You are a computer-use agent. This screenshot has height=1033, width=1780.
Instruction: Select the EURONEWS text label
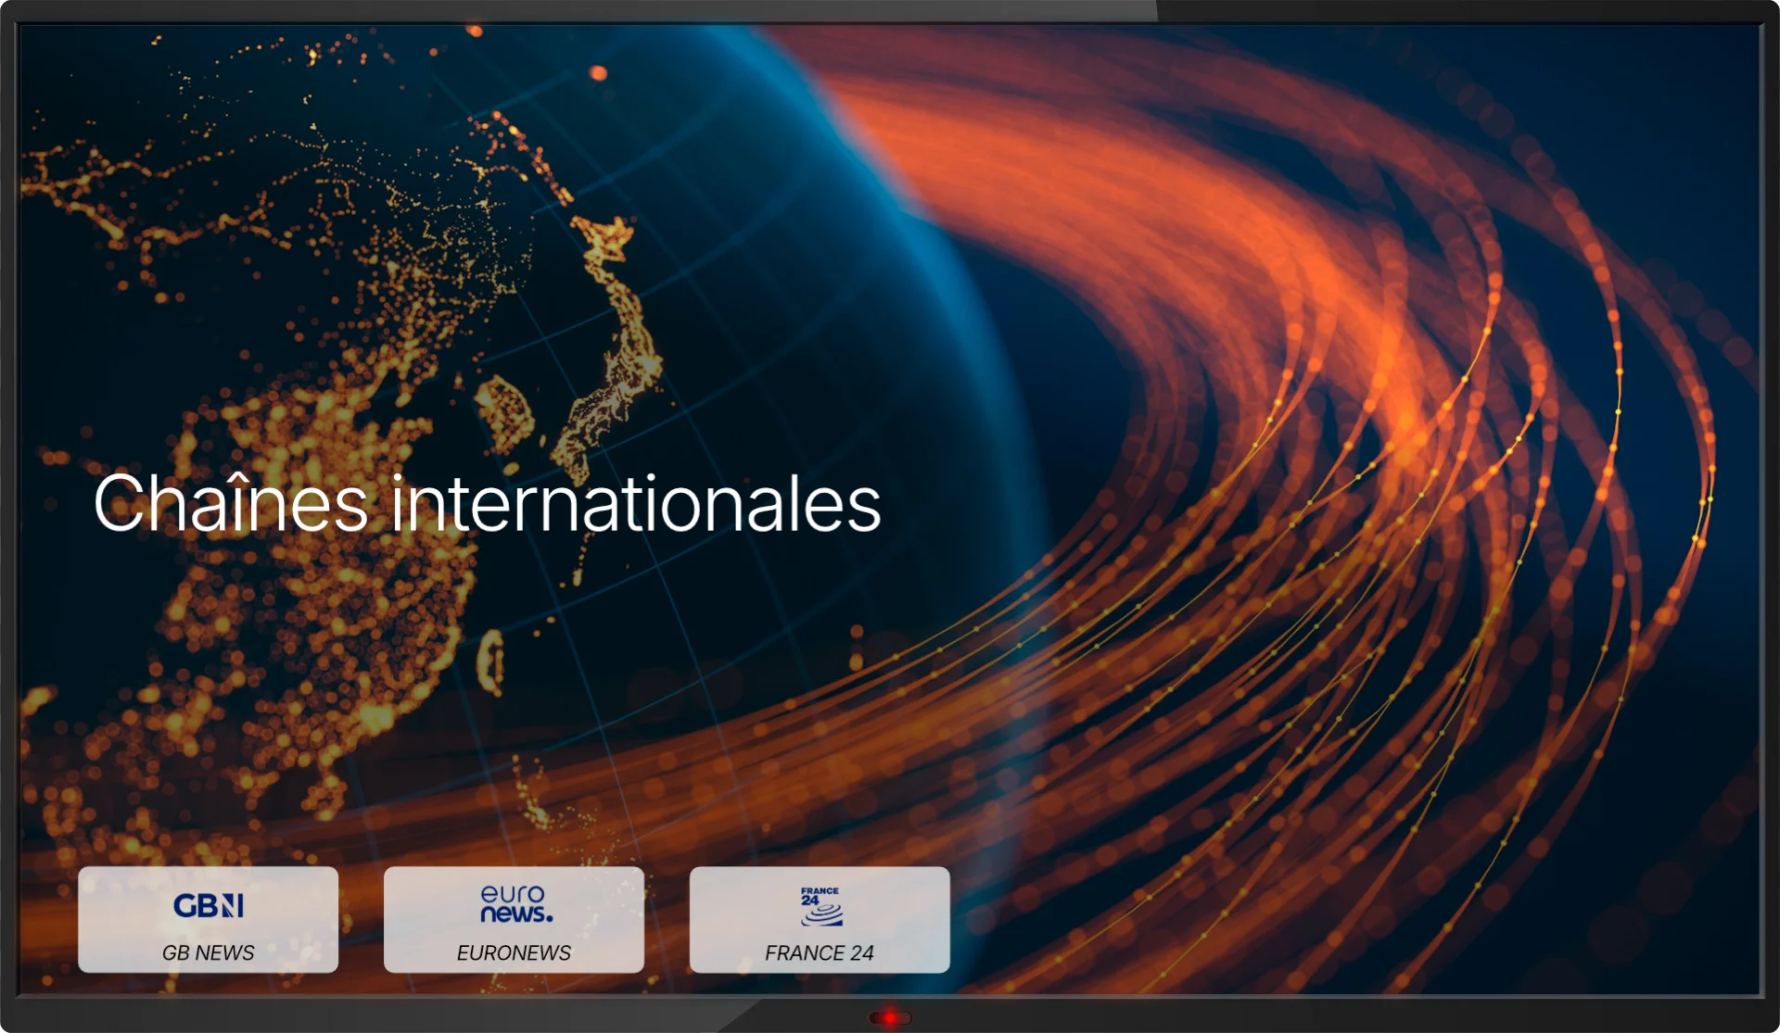514,952
